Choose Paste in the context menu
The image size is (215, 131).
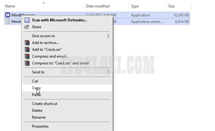[x=36, y=95]
